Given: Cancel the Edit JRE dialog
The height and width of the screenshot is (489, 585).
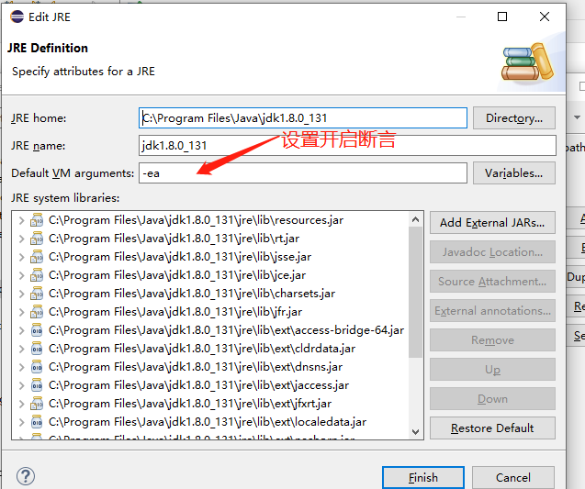Looking at the screenshot, I should pyautogui.click(x=513, y=477).
